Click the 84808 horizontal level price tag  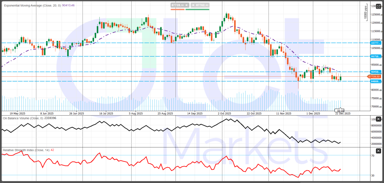[x=375, y=81]
